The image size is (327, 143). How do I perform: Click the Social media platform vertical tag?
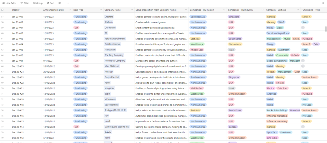(x=278, y=33)
